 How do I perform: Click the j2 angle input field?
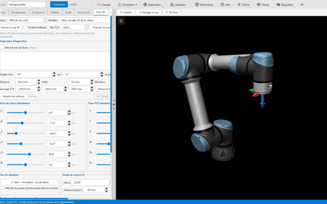(57, 123)
